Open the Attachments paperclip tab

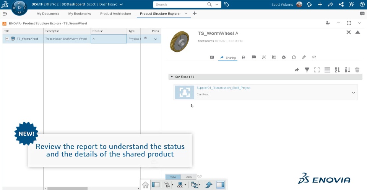click(304, 57)
